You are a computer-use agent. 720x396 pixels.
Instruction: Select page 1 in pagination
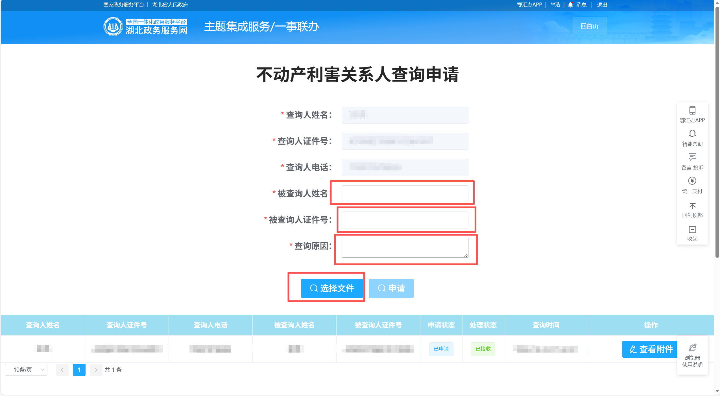coord(79,370)
